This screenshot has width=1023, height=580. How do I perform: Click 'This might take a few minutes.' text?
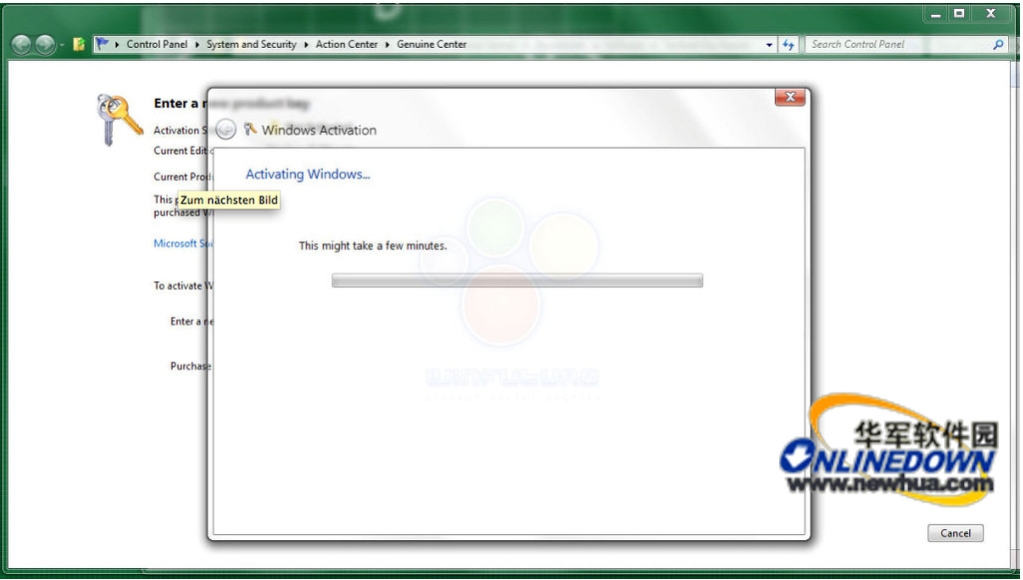click(373, 246)
